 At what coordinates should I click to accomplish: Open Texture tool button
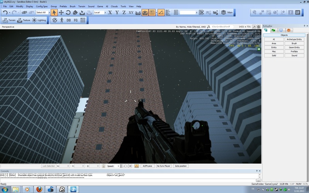click(x=24, y=20)
